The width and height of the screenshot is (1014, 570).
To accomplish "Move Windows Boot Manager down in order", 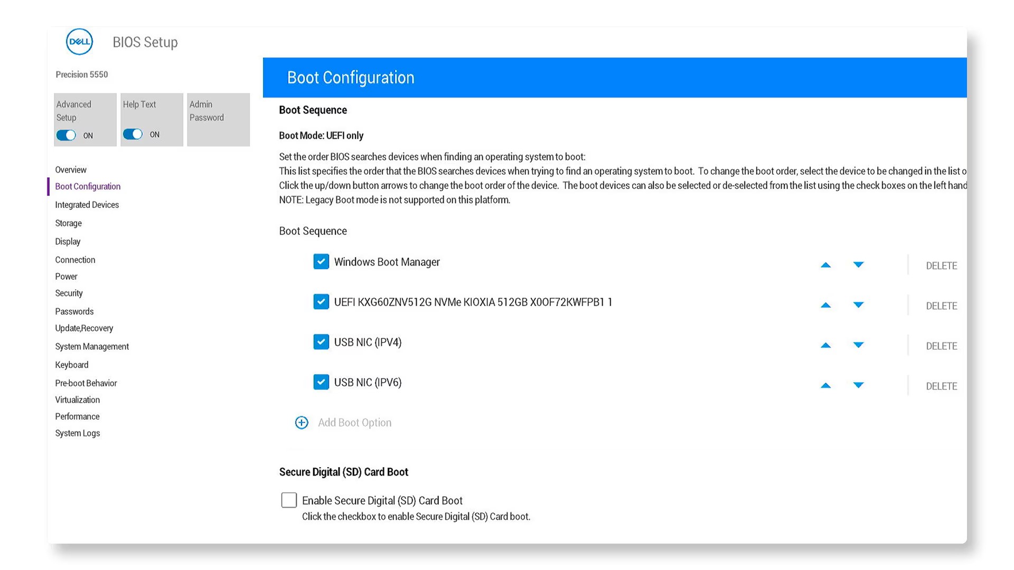I will (859, 265).
